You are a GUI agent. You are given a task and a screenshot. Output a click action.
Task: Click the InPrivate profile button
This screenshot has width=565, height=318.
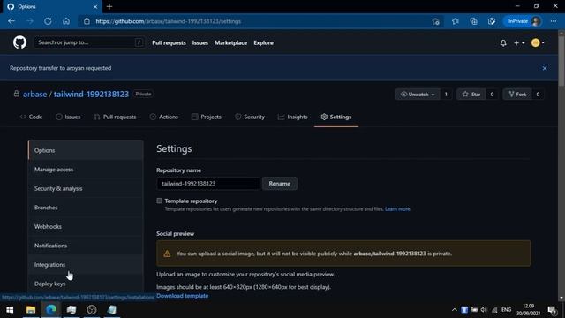[524, 21]
